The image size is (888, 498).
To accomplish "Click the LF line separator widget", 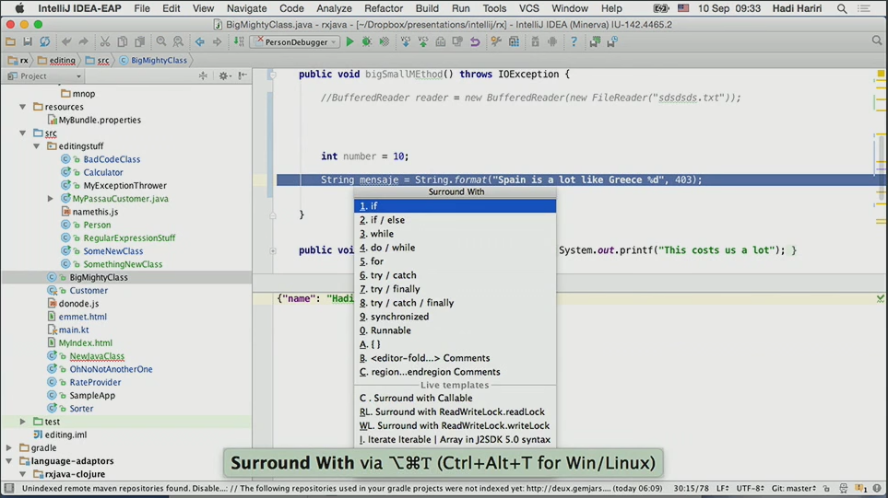I will 723,488.
